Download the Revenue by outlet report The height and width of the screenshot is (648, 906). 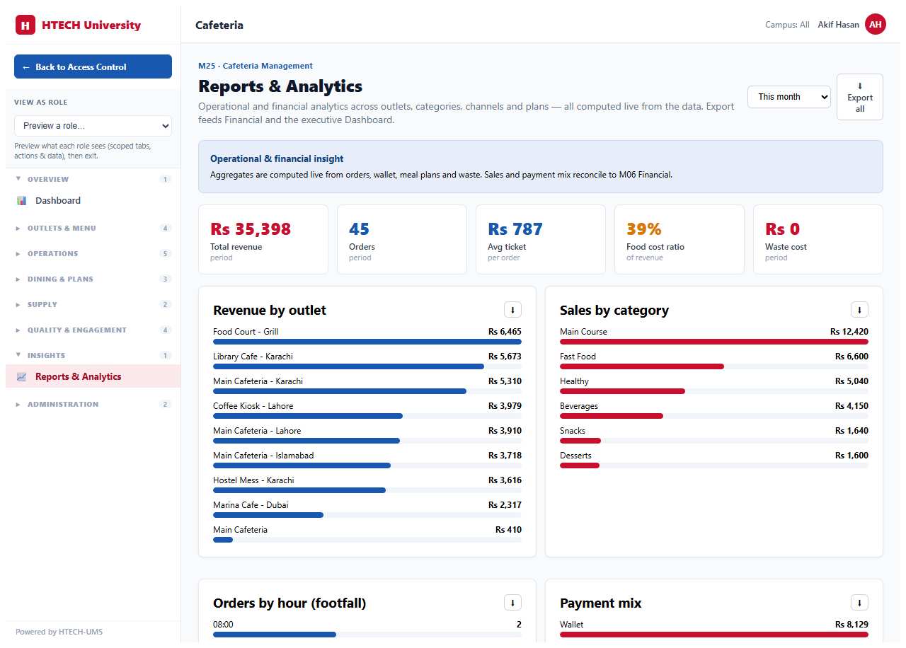pyautogui.click(x=512, y=310)
